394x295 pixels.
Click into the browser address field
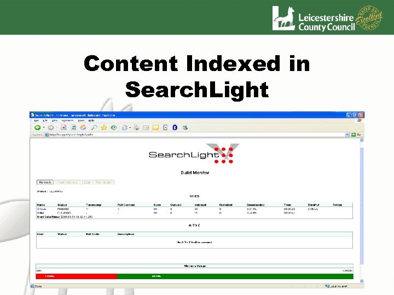pos(196,135)
